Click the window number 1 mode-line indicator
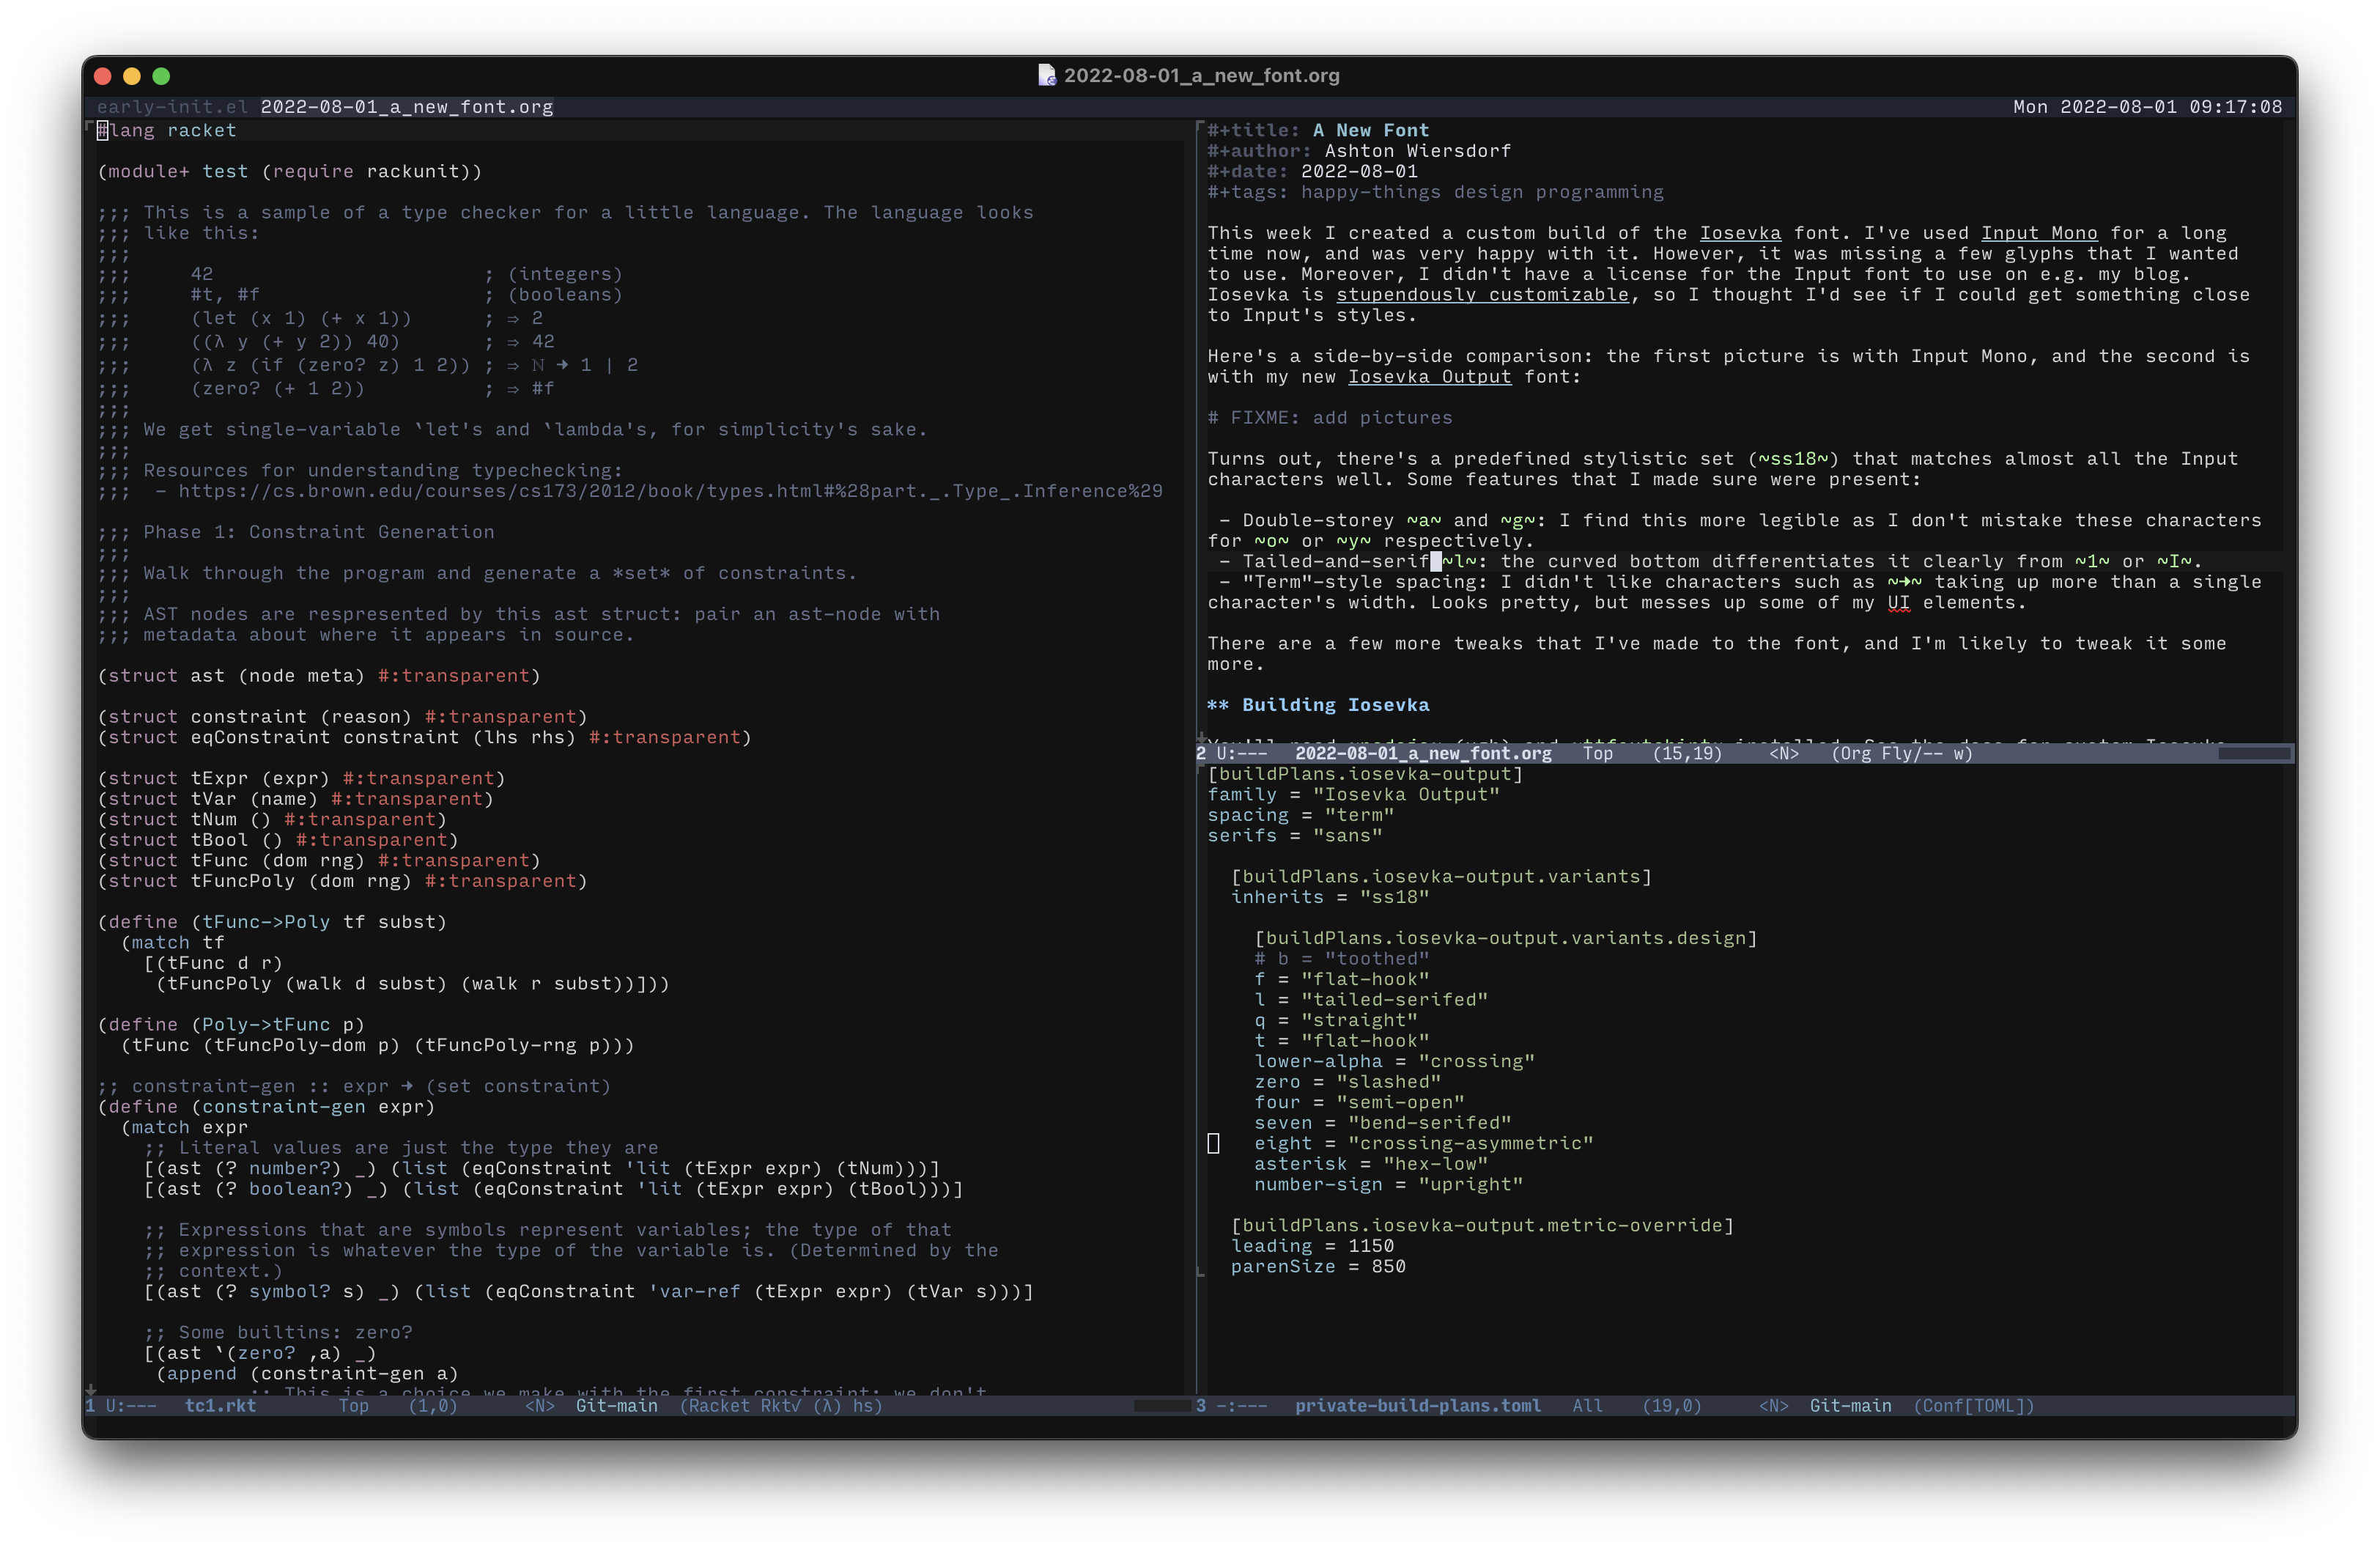This screenshot has height=1548, width=2380. pyautogui.click(x=91, y=1406)
